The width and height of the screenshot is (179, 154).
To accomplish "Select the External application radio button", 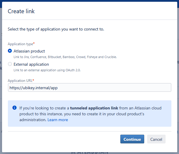I will 10,64.
